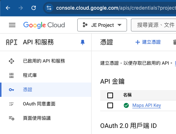Click the trash delete icon in header
The width and height of the screenshot is (176, 134).
click(175, 42)
